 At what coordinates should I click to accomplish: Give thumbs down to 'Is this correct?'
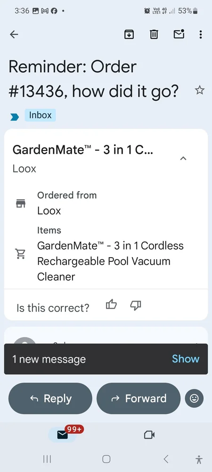click(136, 305)
